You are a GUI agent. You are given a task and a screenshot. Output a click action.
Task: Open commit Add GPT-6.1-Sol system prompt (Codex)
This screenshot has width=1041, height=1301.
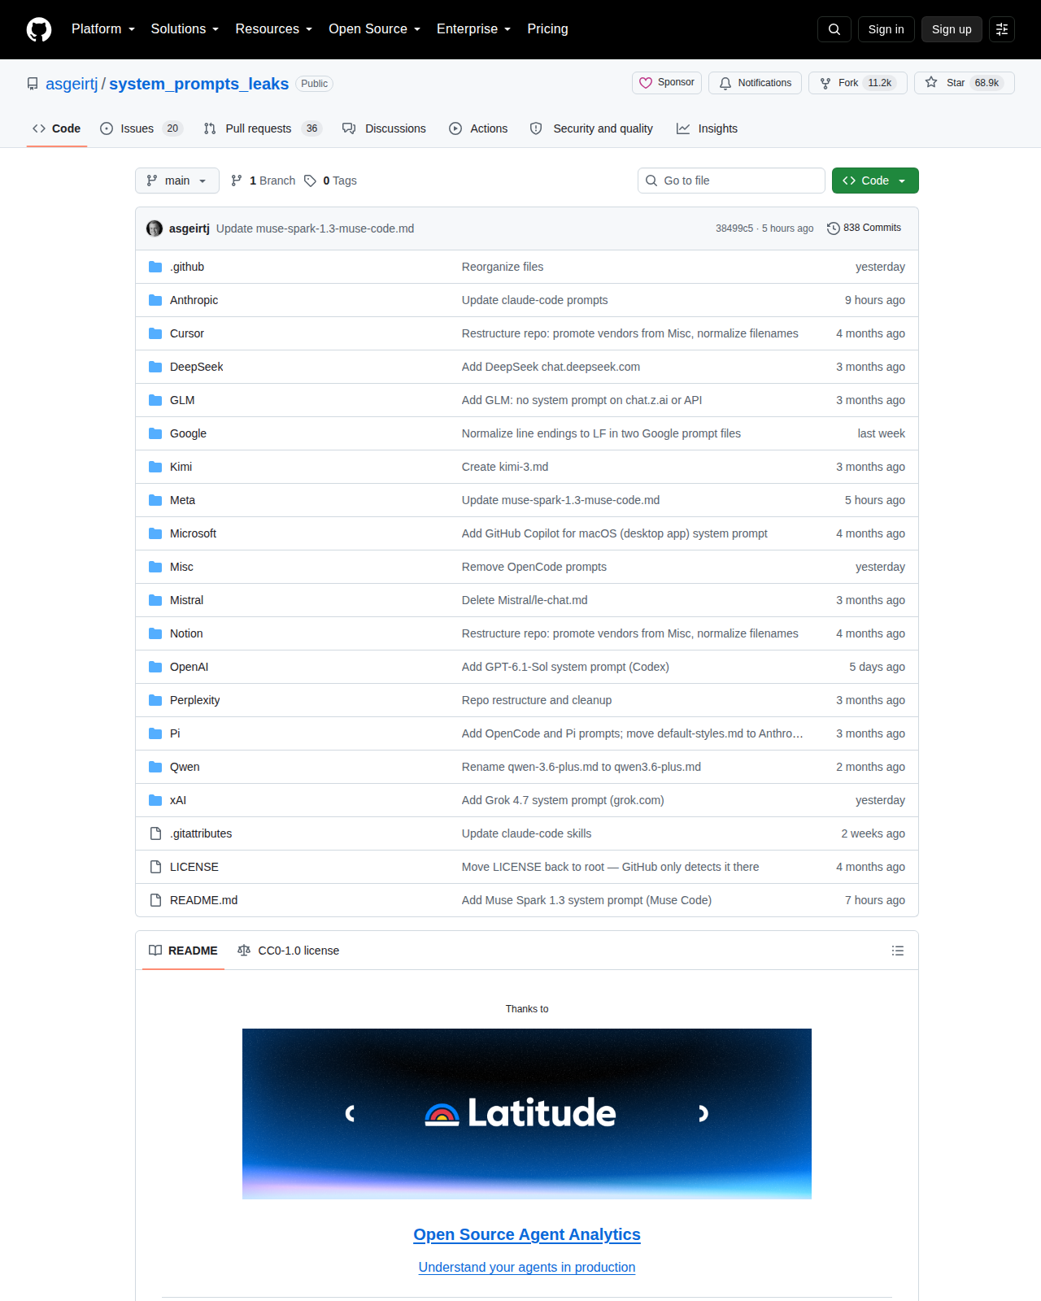[x=565, y=667]
